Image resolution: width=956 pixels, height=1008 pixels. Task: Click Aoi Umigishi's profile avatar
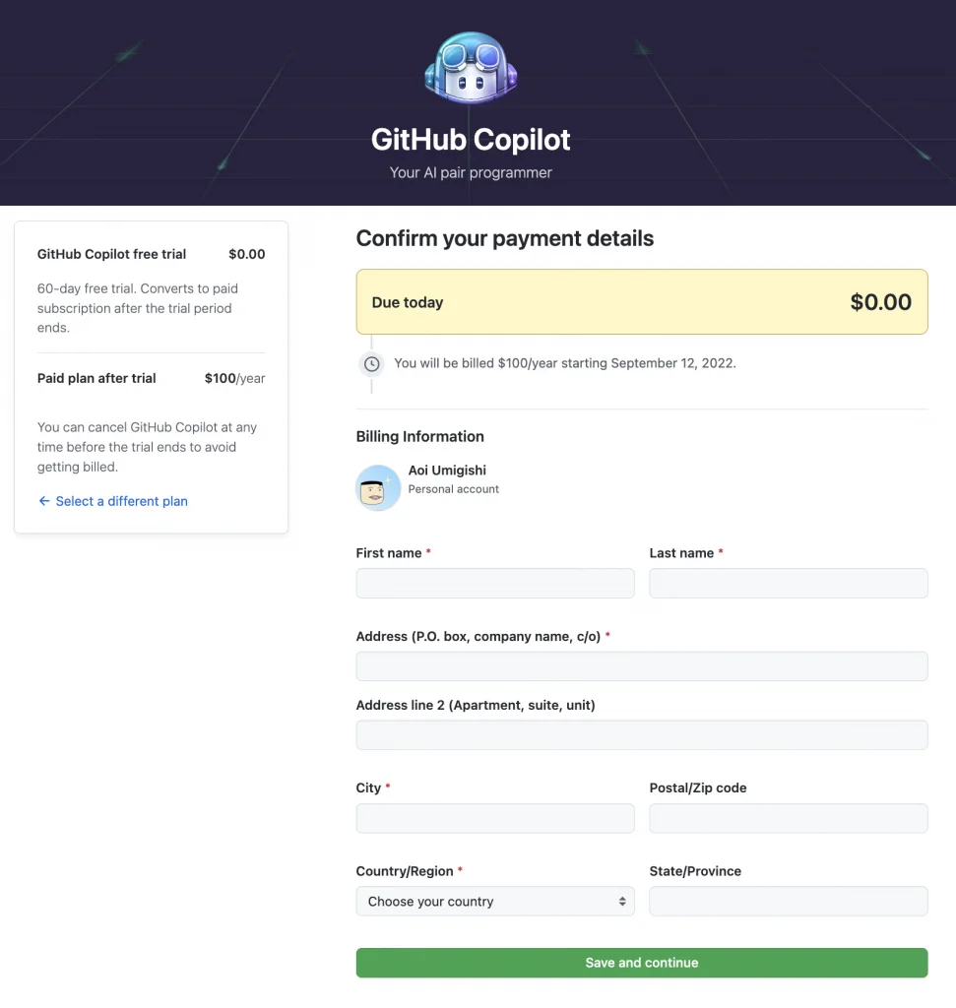(x=378, y=487)
